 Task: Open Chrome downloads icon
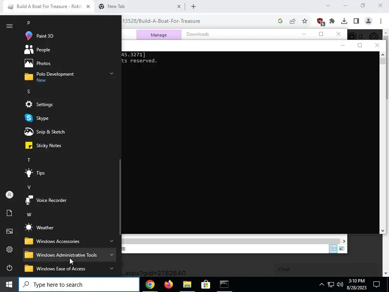pos(344,21)
